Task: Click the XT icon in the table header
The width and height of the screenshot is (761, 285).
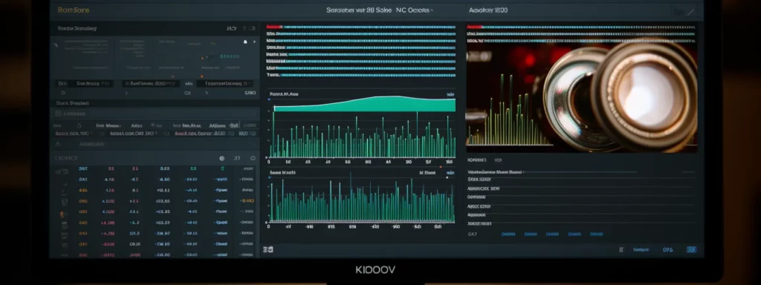Action: (x=237, y=158)
